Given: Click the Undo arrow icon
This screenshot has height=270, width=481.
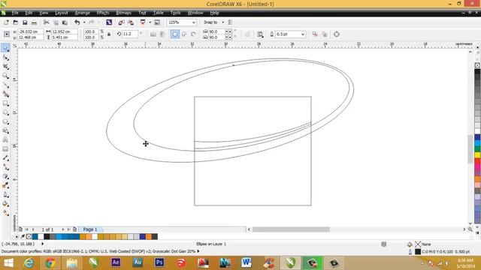Looking at the screenshot, I should click(x=77, y=22).
